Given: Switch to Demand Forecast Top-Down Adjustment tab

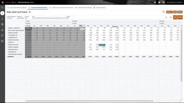Looking at the screenshot, I should 61,8.
